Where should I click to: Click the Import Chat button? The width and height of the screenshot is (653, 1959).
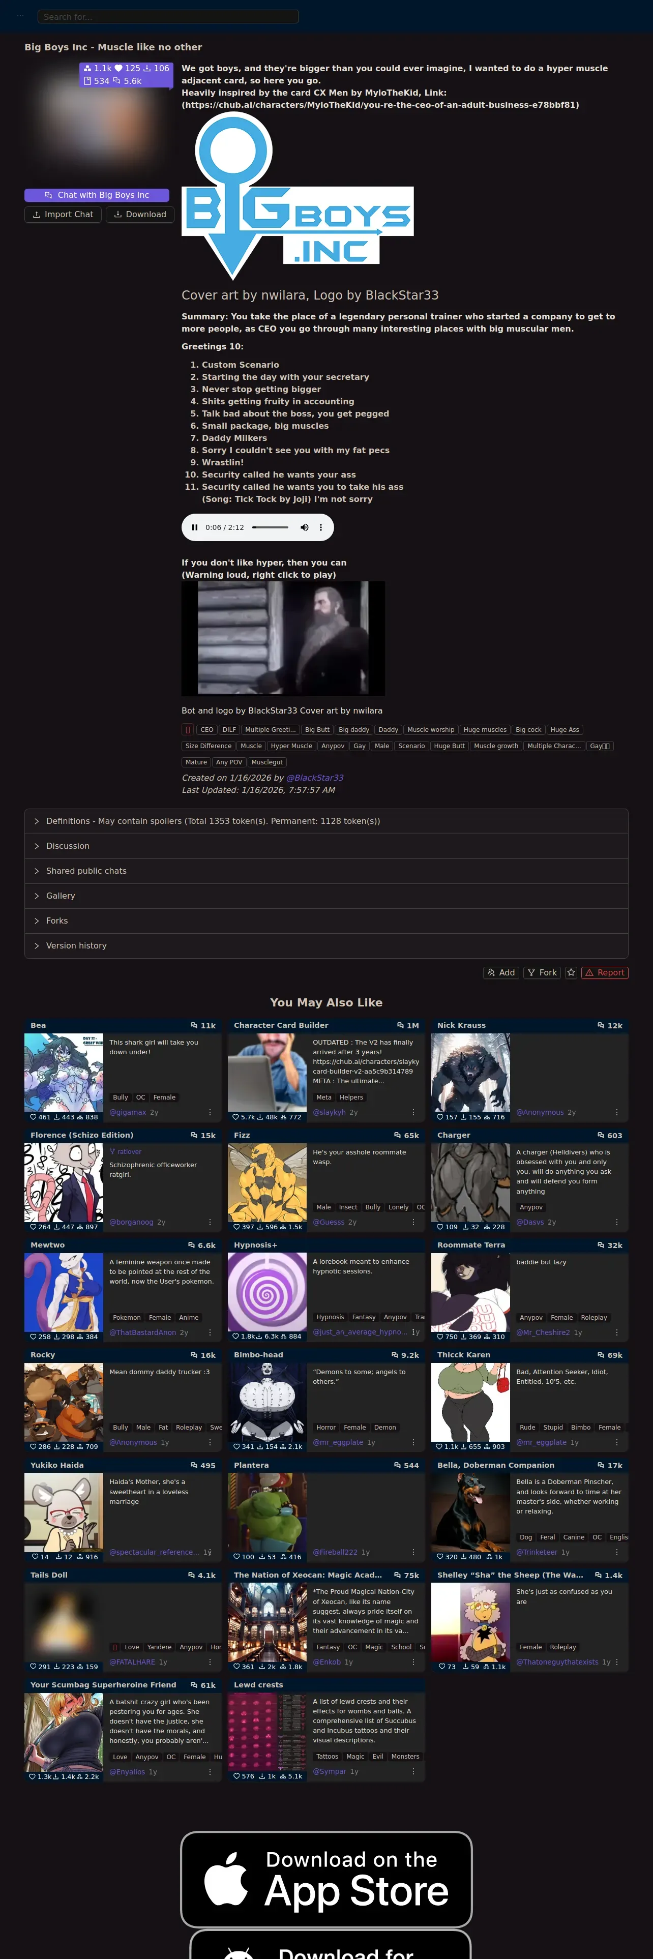(x=63, y=215)
